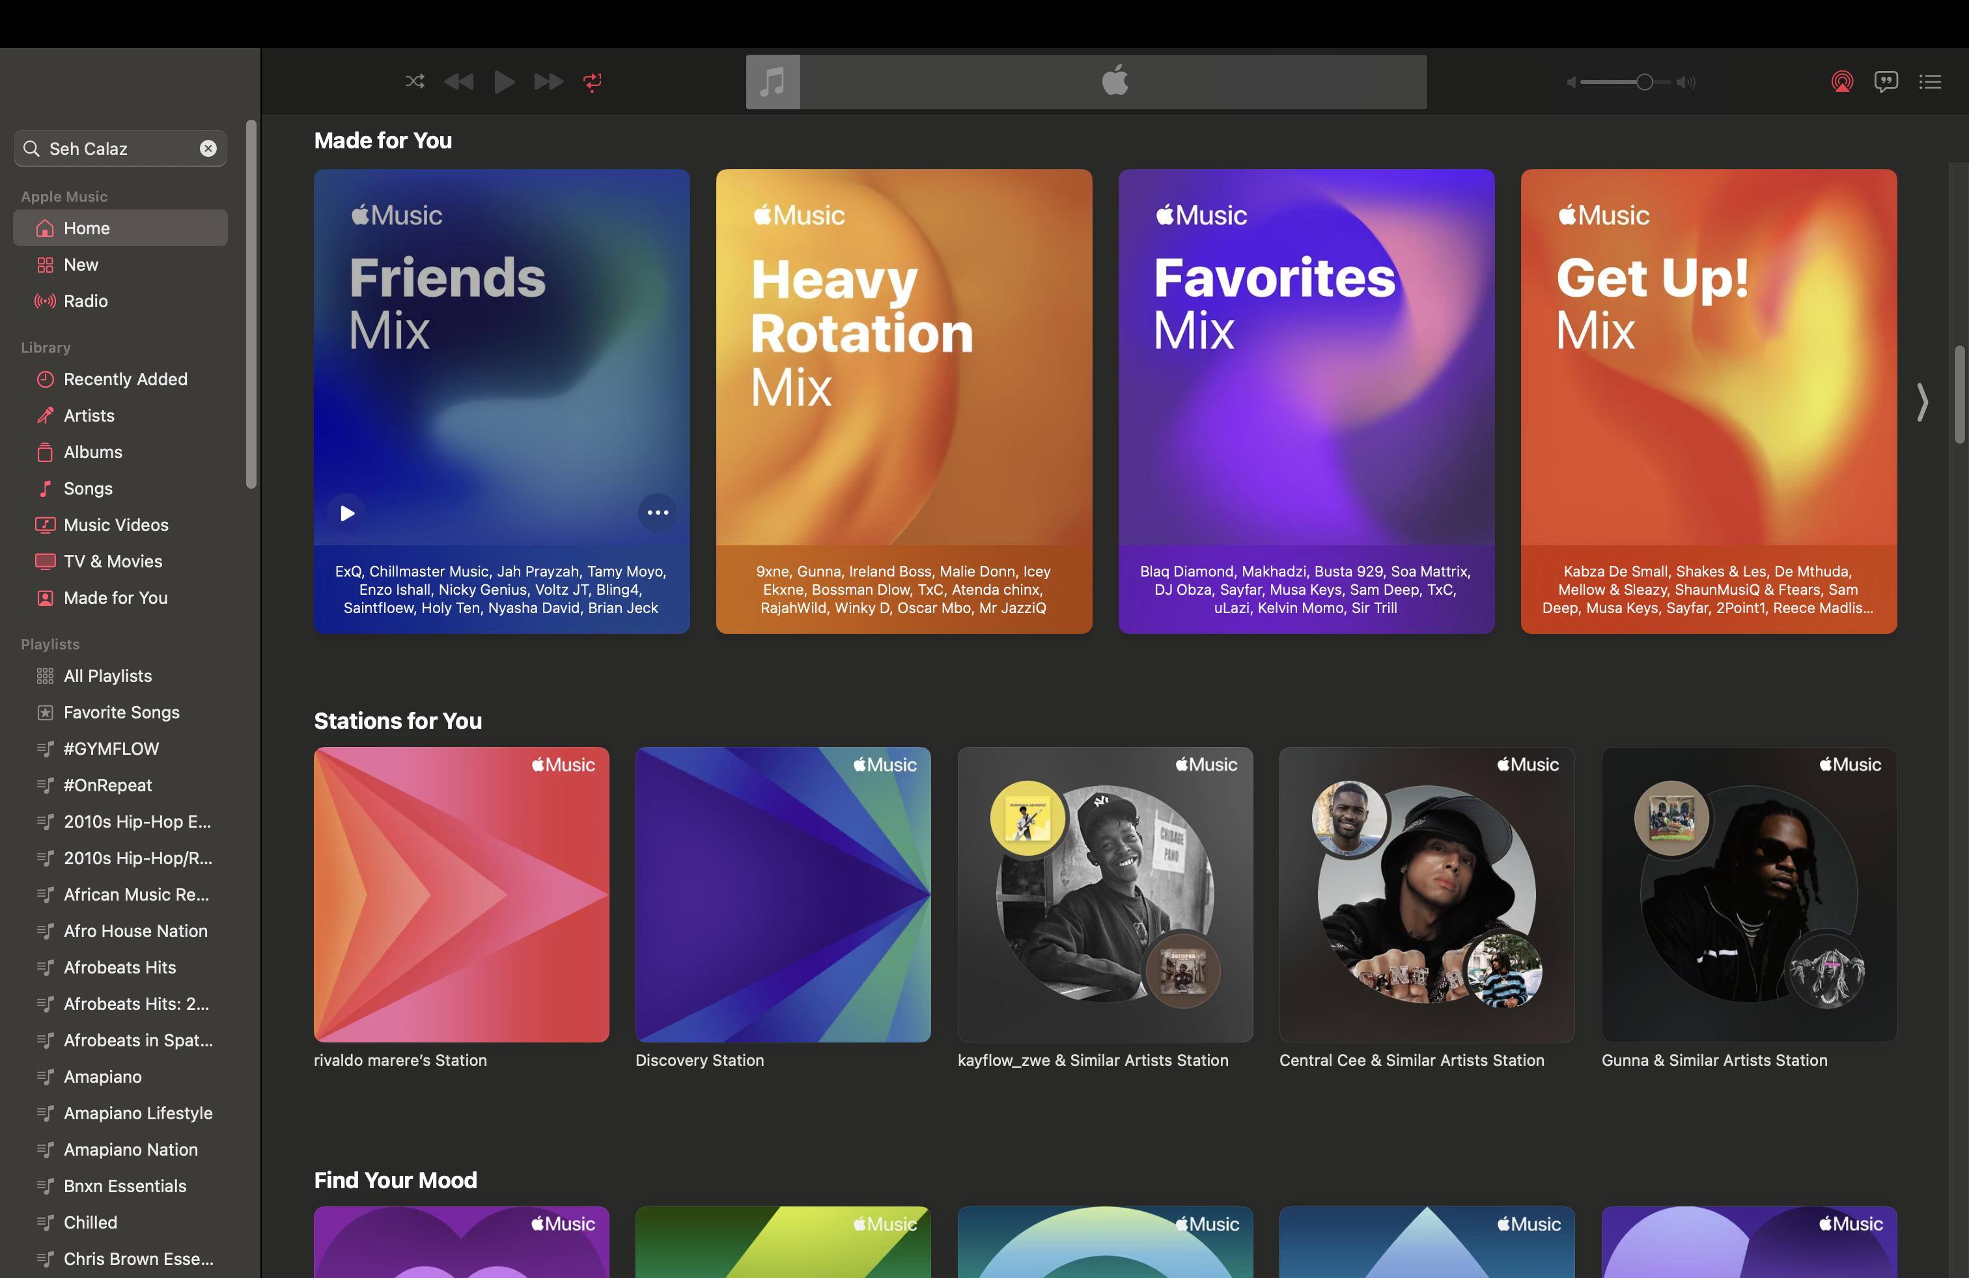
Task: Open the Playing Next queue list
Action: (x=1930, y=81)
